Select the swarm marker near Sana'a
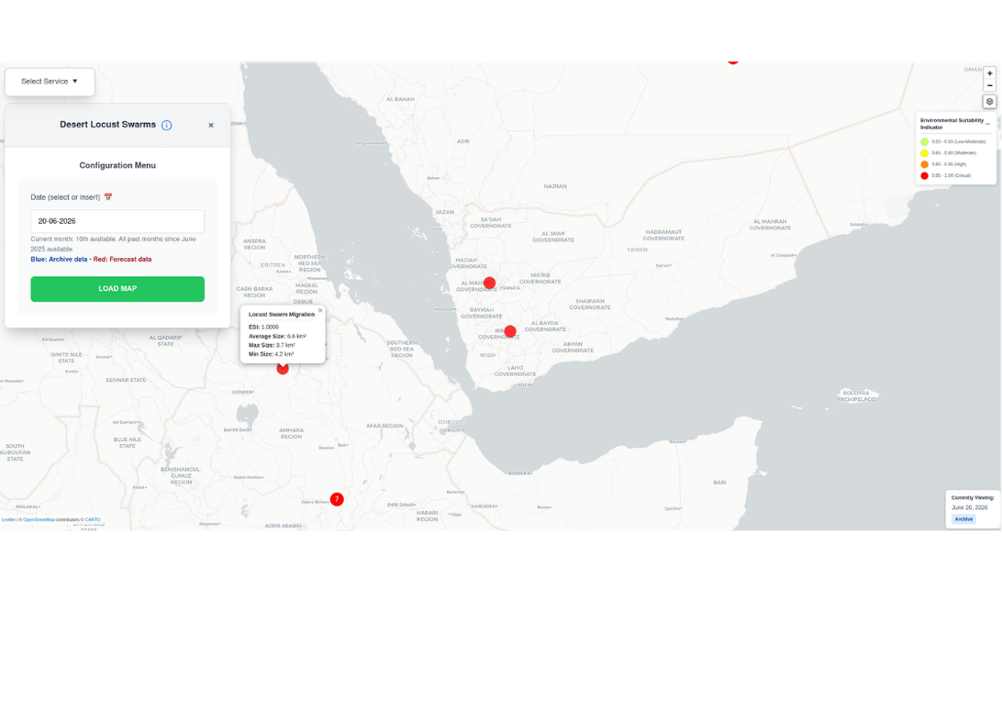The width and height of the screenshot is (1002, 711). pos(489,283)
